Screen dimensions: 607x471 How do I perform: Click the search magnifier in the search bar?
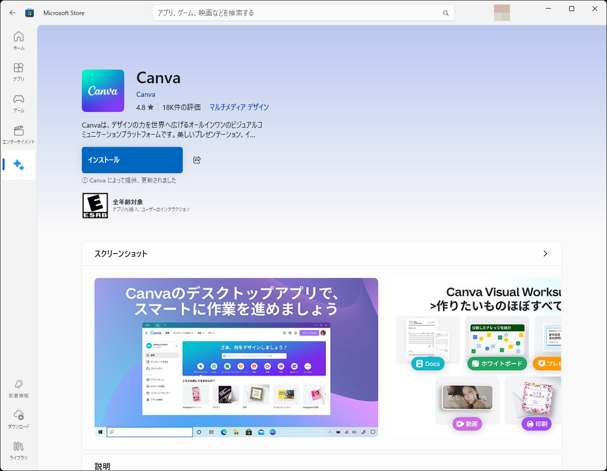pyautogui.click(x=445, y=13)
